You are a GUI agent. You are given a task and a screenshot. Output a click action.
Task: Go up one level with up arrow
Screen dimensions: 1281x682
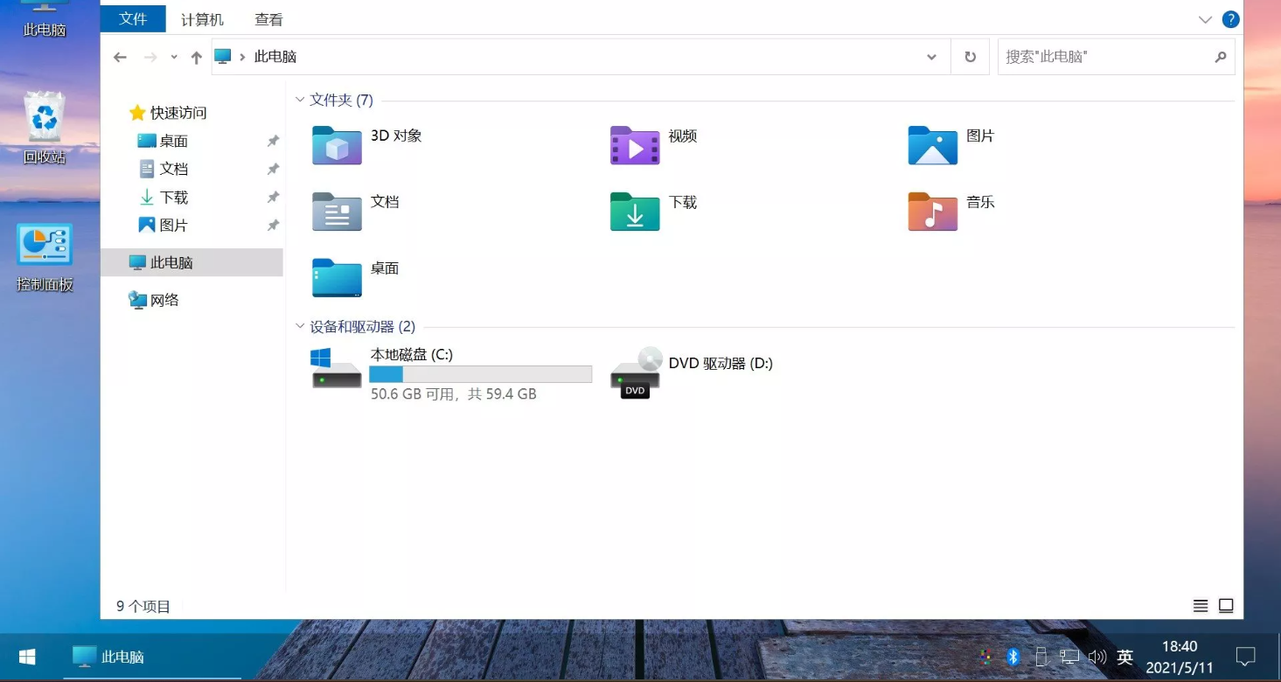197,57
